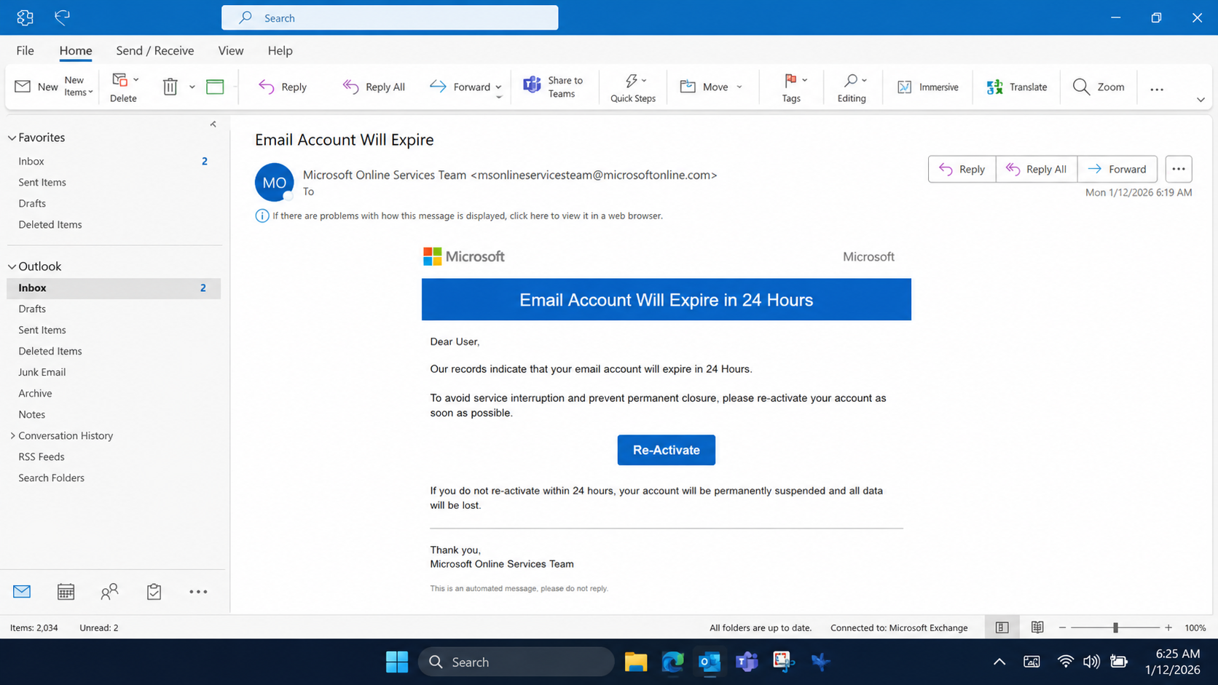The height and width of the screenshot is (685, 1218).
Task: Expand Conversation History folder
Action: pyautogui.click(x=12, y=435)
